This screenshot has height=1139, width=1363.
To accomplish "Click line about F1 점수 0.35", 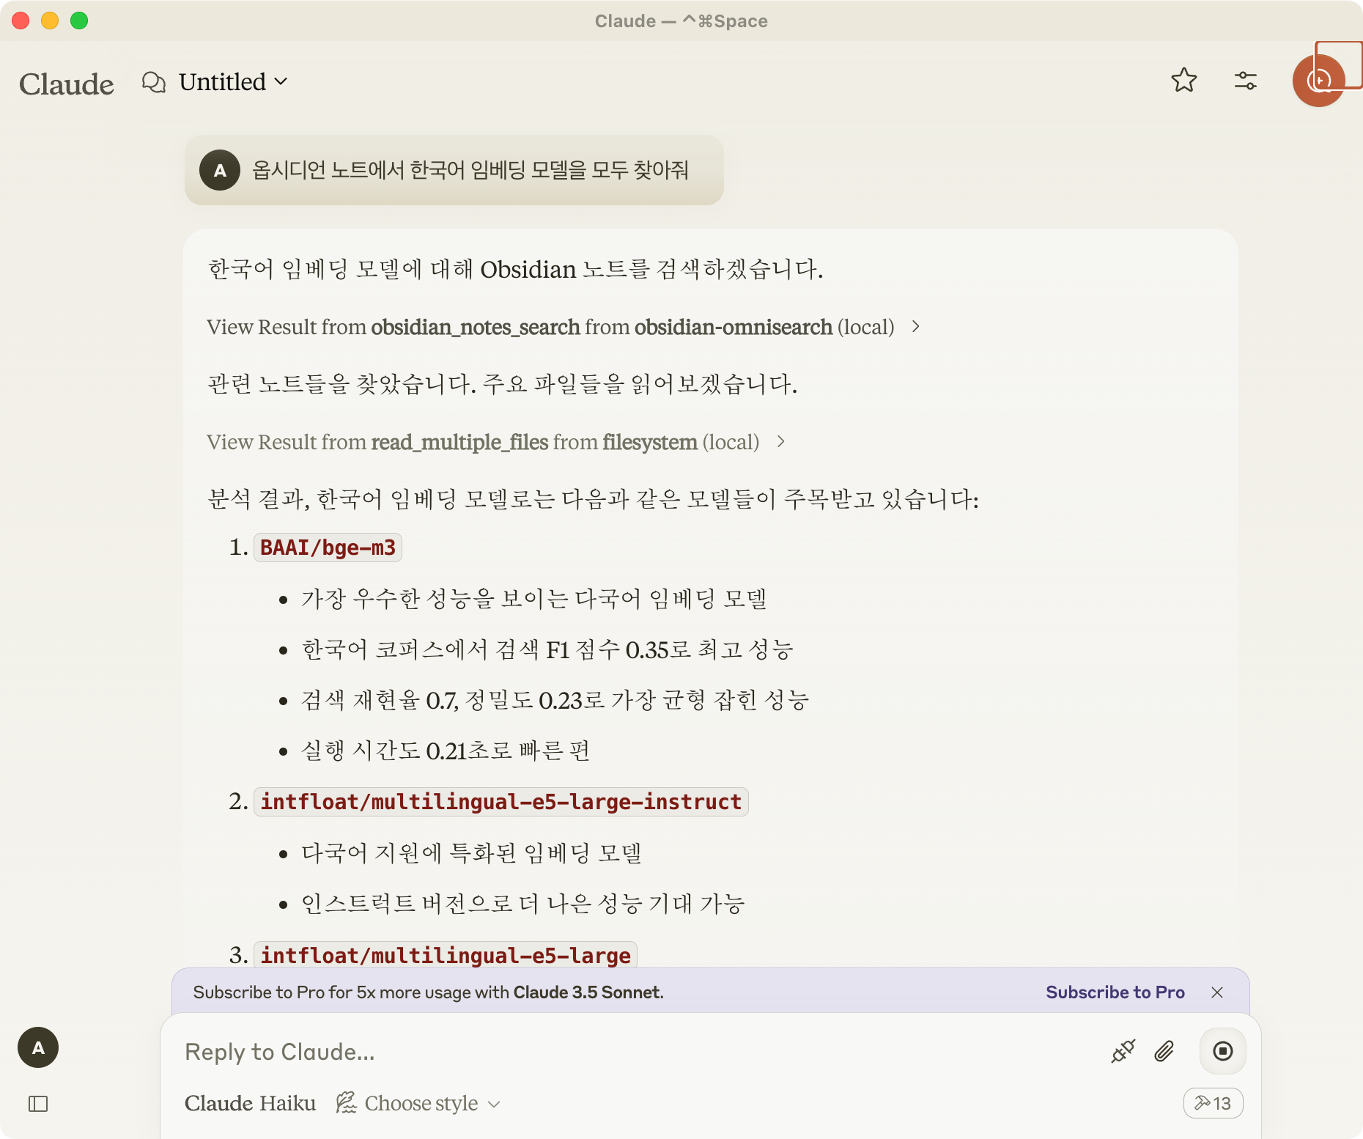I will [547, 649].
